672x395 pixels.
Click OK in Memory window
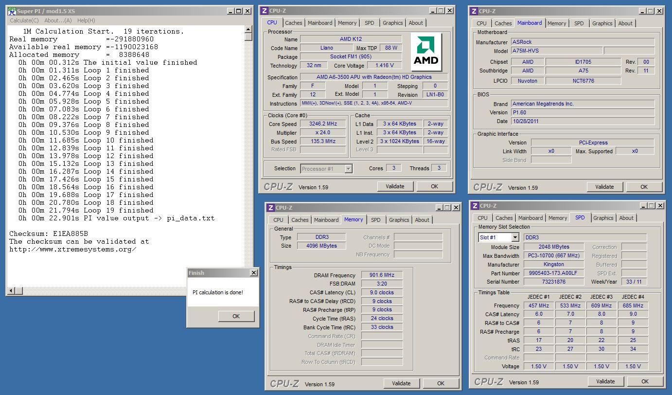(441, 383)
